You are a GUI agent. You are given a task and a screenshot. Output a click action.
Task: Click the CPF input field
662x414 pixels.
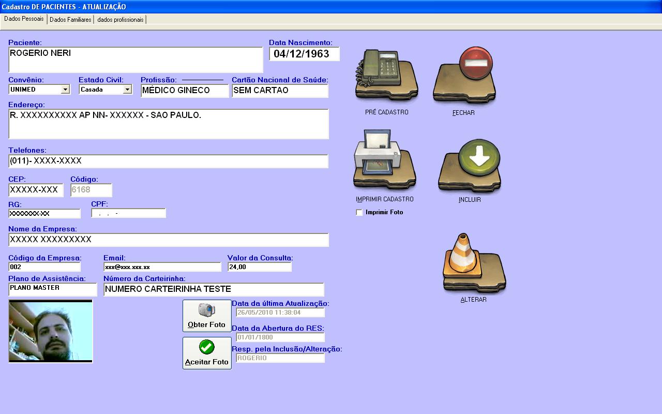(x=128, y=213)
